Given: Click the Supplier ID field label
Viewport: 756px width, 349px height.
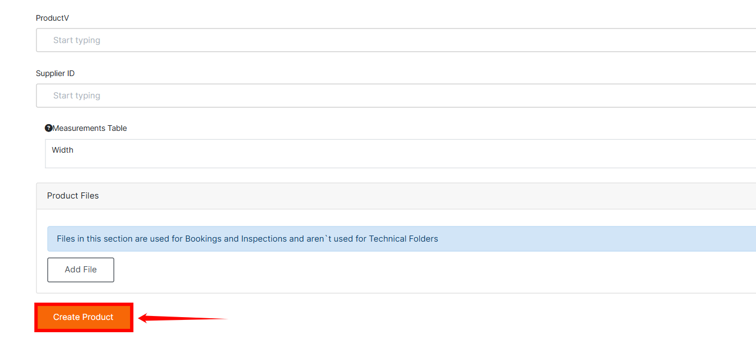Looking at the screenshot, I should click(x=55, y=73).
